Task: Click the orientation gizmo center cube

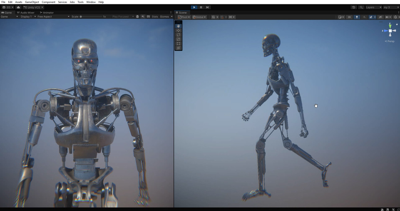Action: 390,31
